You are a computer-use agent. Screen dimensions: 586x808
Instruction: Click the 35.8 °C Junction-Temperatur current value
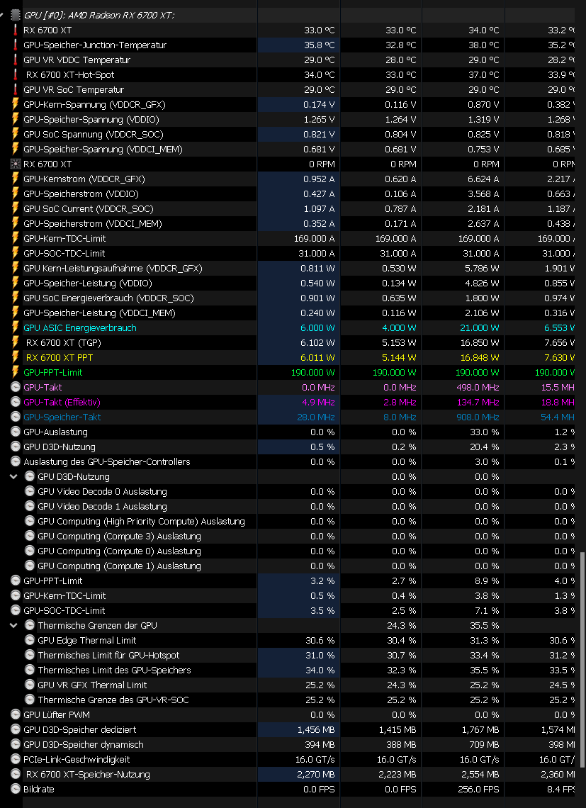pyautogui.click(x=319, y=45)
